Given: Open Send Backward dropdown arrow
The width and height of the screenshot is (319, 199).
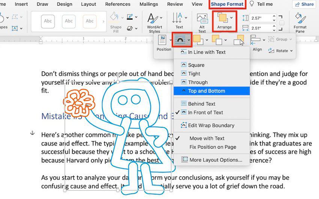Looking at the screenshot, I should click(x=226, y=40).
